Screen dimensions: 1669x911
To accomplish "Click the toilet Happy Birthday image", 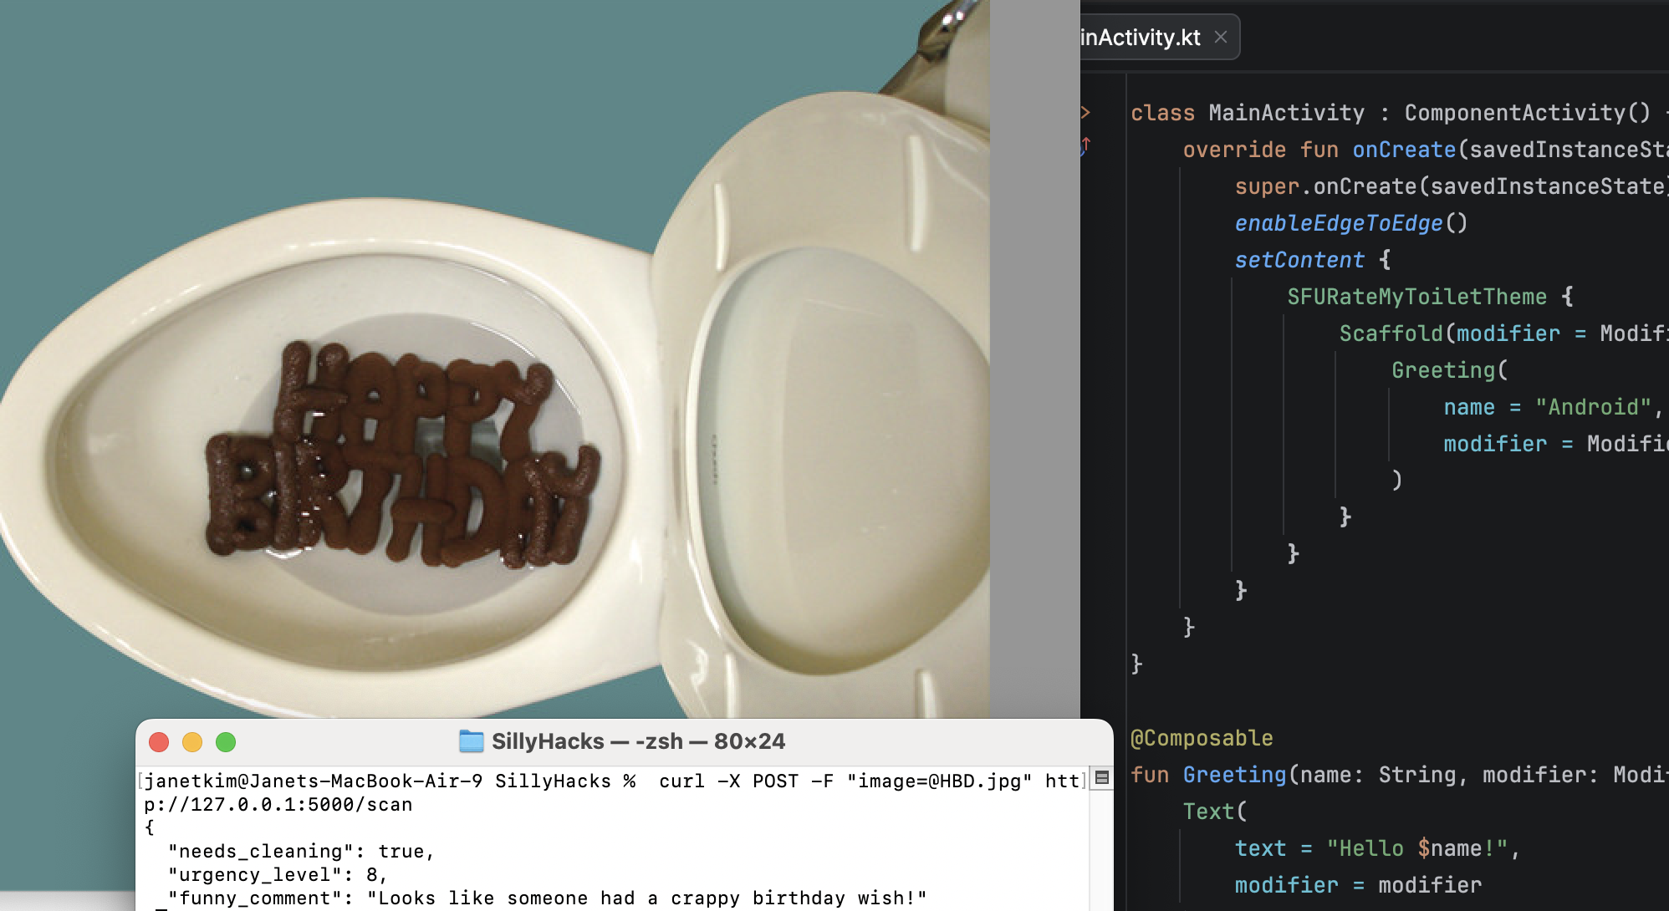I will [x=401, y=451].
